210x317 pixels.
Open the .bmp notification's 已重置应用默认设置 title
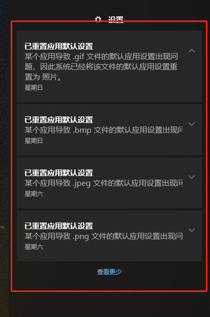coord(58,119)
